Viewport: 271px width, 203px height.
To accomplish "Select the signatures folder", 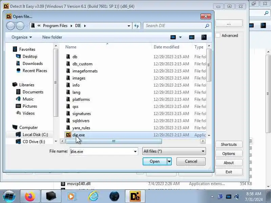I will (x=82, y=114).
